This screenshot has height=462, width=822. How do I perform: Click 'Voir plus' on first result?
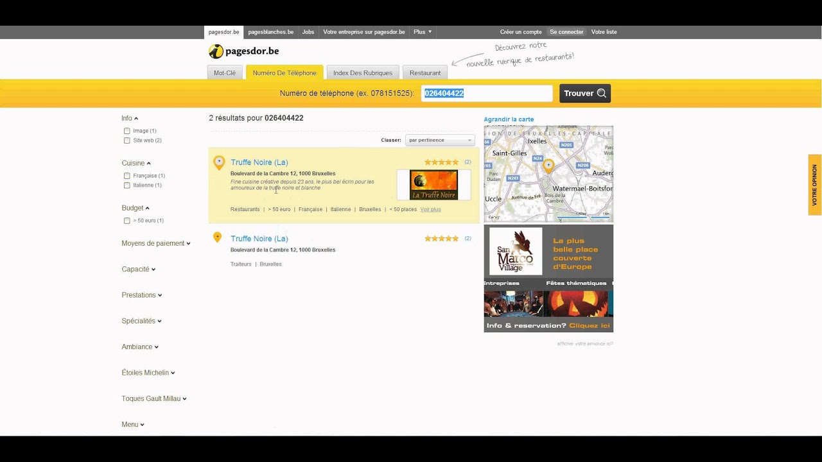click(x=431, y=209)
